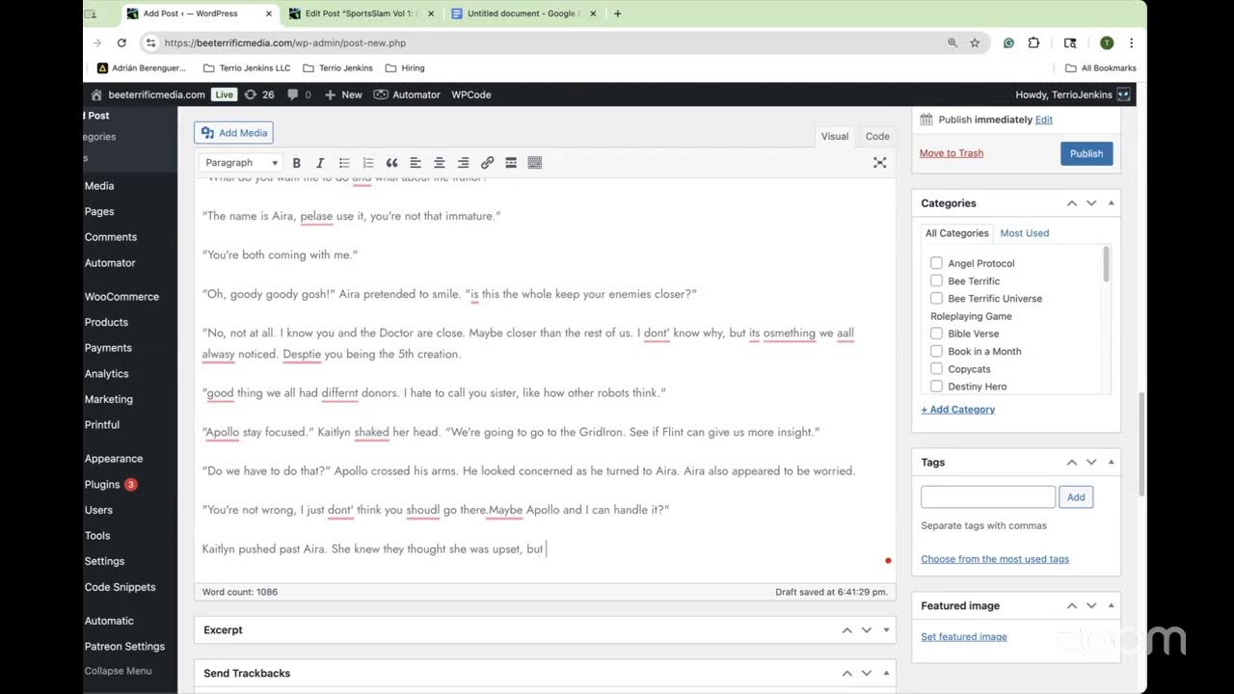Viewport: 1234px width, 694px height.
Task: Enable the Bible Verse category
Action: coord(936,333)
